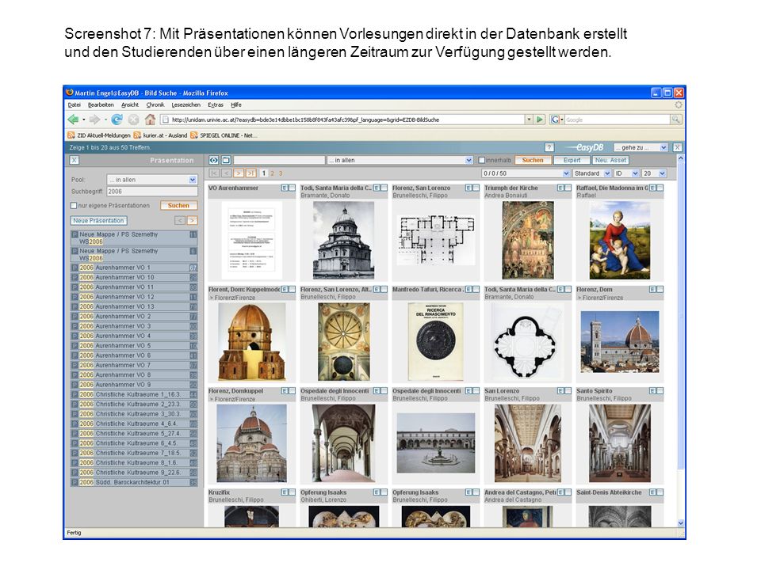Screen dimensions: 761x570
Task: Tick selection box on Triumph der Kirche card
Action: 568,188
